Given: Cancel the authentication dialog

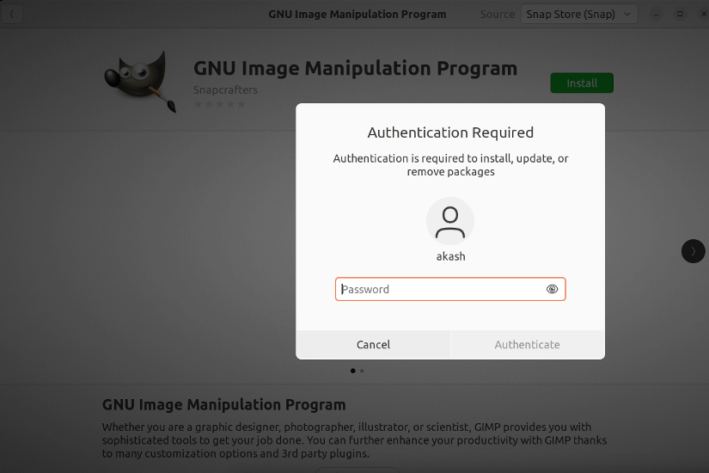Looking at the screenshot, I should tap(373, 345).
